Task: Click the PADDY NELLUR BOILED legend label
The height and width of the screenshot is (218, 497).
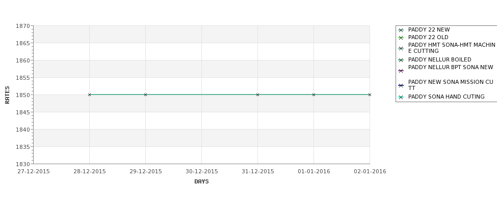Action: click(439, 60)
